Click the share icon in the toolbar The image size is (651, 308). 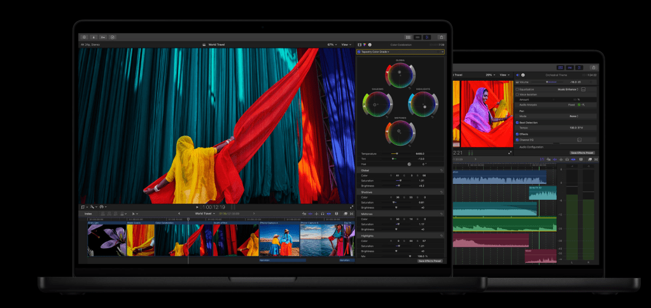[x=442, y=38]
